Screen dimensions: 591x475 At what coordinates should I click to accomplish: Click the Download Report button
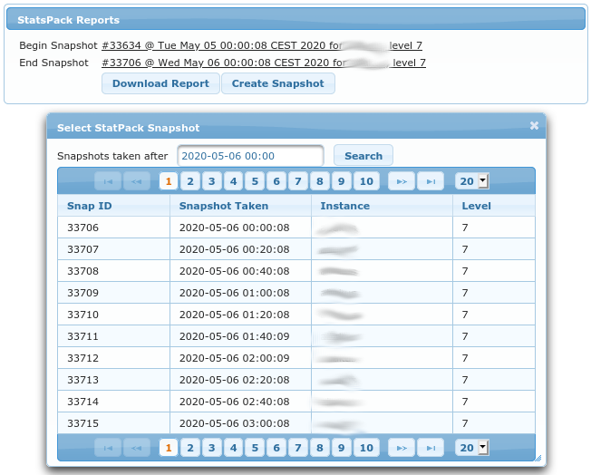point(160,83)
